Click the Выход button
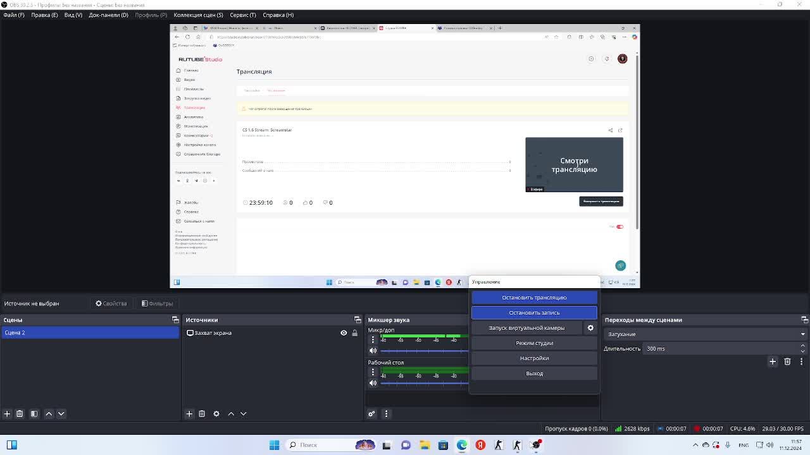The image size is (810, 455). pyautogui.click(x=534, y=373)
